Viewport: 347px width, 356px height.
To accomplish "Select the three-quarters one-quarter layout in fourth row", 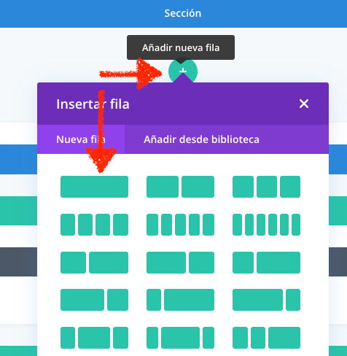I will click(94, 300).
